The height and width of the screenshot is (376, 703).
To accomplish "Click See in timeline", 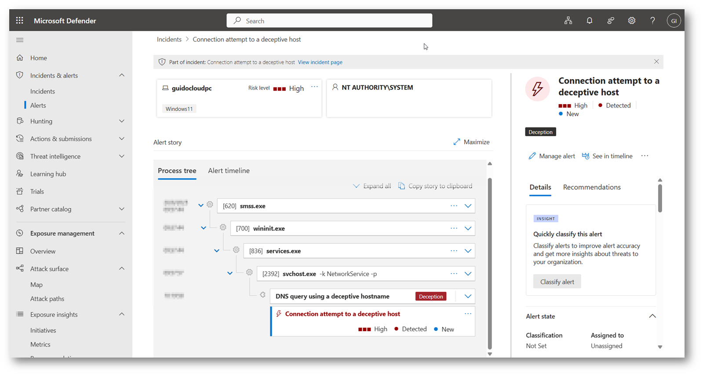I will point(607,156).
